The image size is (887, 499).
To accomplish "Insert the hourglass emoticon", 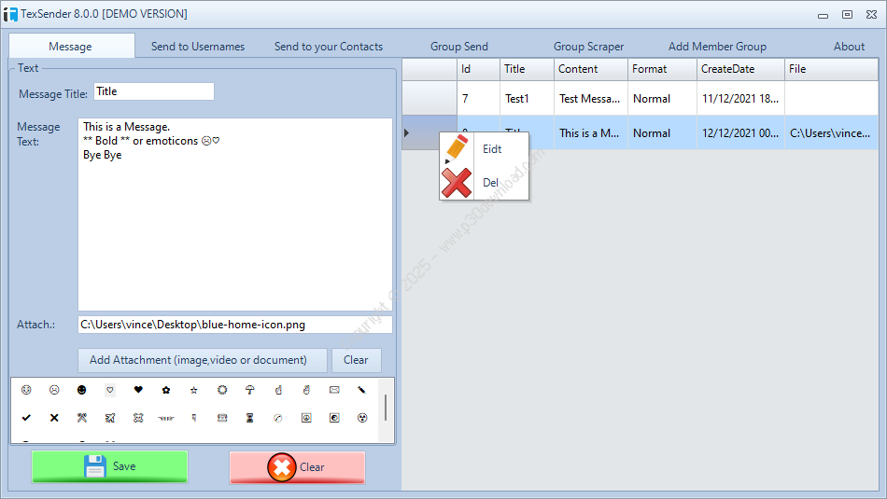I will 250,418.
